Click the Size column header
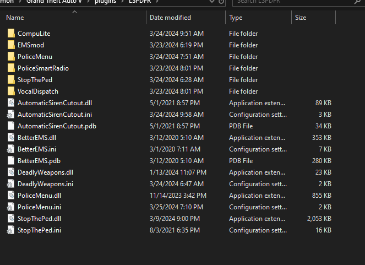The image size is (365, 265). tap(301, 18)
